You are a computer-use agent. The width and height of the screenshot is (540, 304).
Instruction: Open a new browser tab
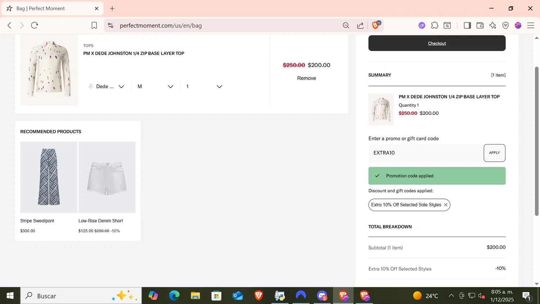pyautogui.click(x=112, y=8)
